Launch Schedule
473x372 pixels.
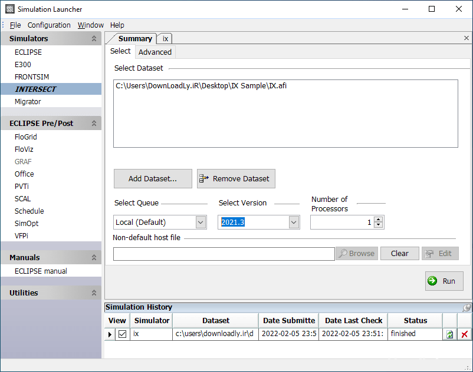tap(29, 211)
